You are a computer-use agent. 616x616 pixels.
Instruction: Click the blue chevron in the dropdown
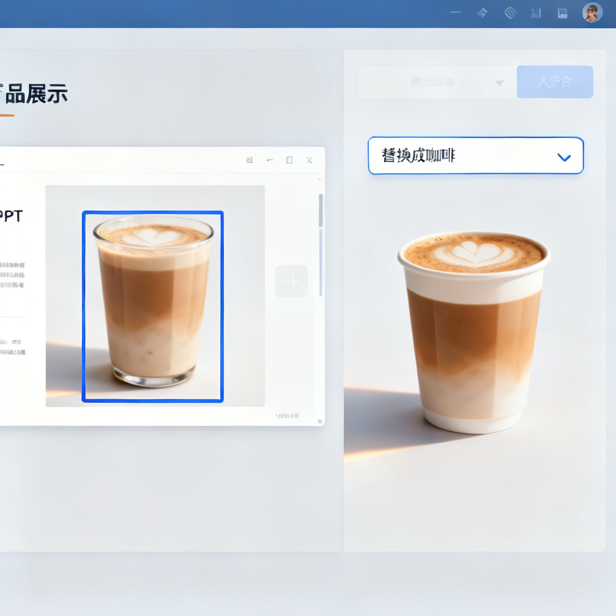tap(564, 158)
